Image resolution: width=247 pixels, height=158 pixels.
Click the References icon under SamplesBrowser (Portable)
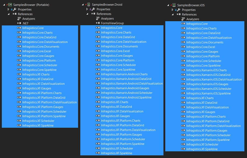point(15,14)
